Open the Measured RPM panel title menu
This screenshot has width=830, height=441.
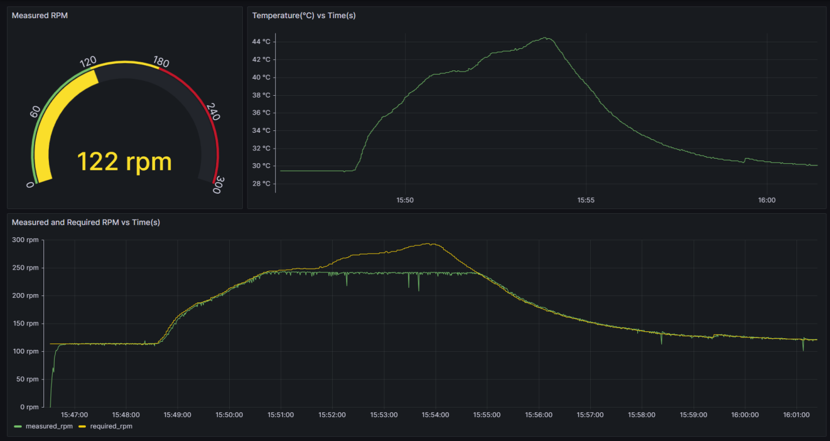click(39, 15)
